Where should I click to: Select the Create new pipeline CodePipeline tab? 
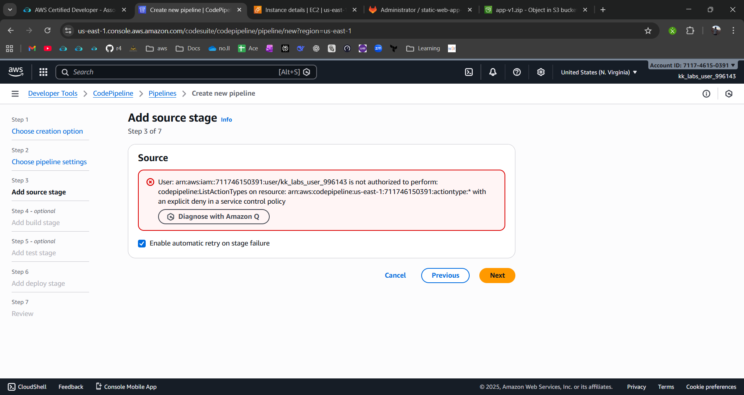click(190, 10)
